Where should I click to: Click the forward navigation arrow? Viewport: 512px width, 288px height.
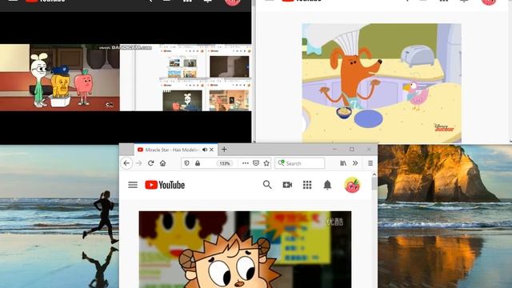point(138,163)
